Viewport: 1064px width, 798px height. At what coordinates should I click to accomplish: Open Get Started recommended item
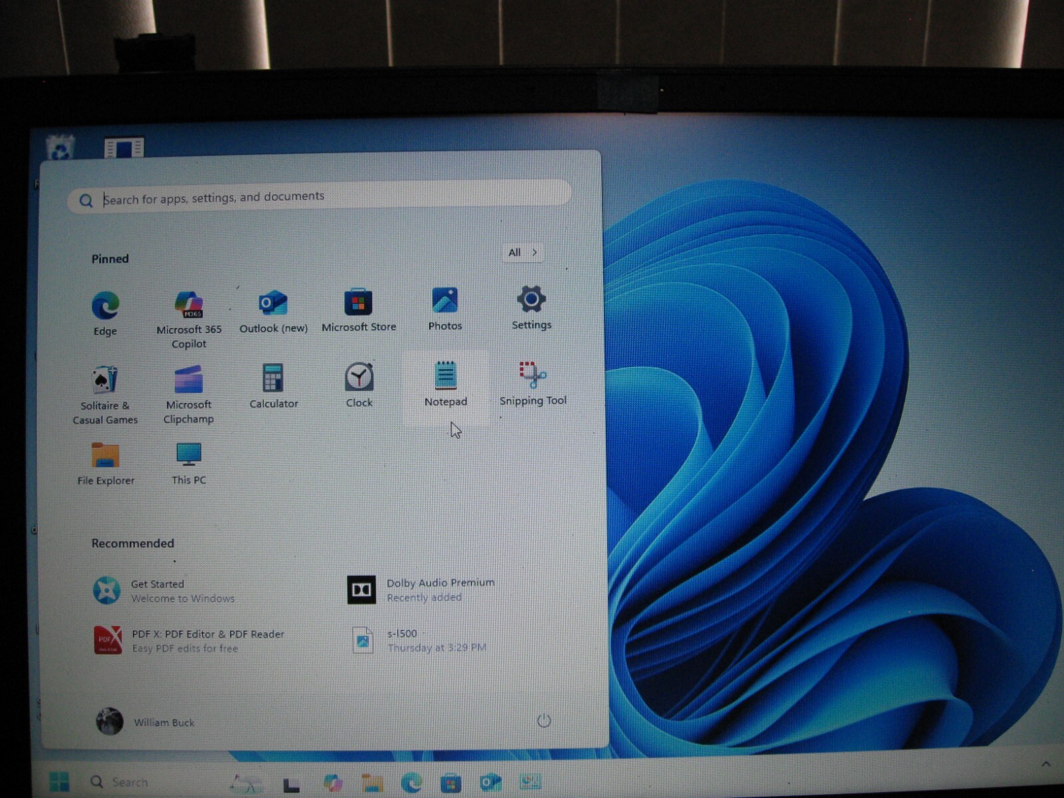click(x=165, y=591)
